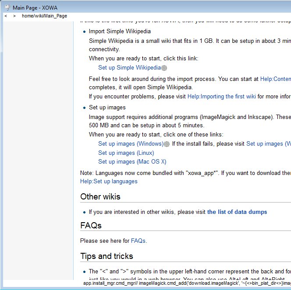Select the Set up images (Linux) link
Screen dimensions: 291x290
pyautogui.click(x=126, y=153)
